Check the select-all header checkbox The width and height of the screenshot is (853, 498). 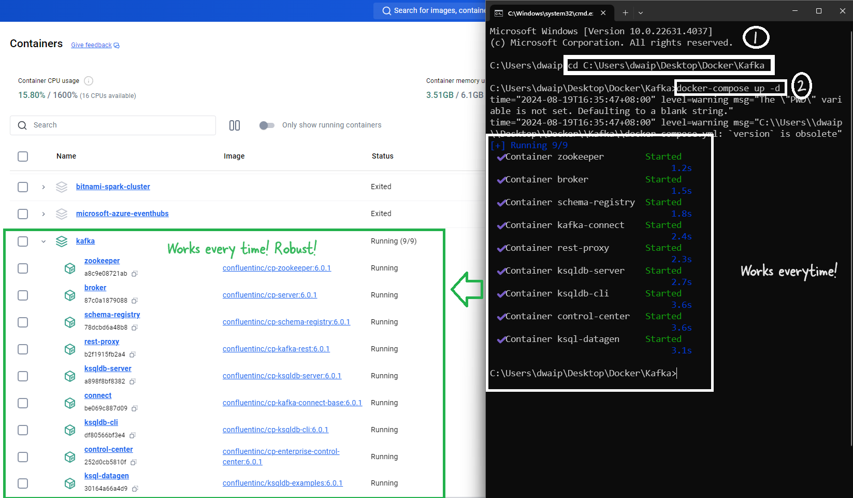pyautogui.click(x=23, y=156)
